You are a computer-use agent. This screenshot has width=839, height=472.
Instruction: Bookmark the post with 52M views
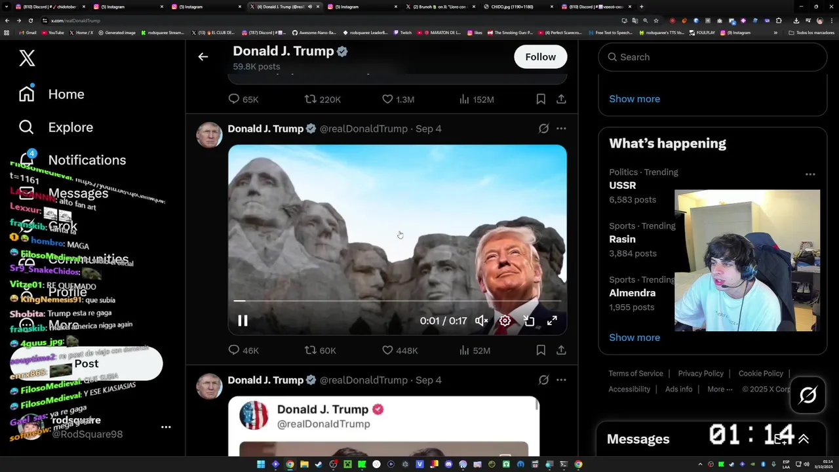[x=541, y=350]
